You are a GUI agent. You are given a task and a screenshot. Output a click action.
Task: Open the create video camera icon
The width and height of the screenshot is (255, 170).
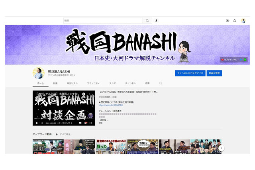pos(228,21)
